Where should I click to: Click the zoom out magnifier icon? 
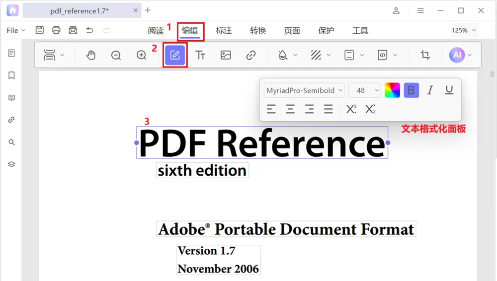pos(116,55)
